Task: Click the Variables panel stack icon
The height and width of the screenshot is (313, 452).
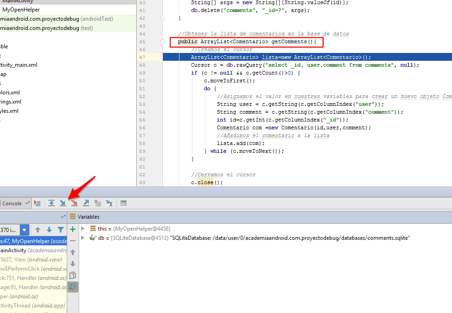Action: (x=73, y=216)
